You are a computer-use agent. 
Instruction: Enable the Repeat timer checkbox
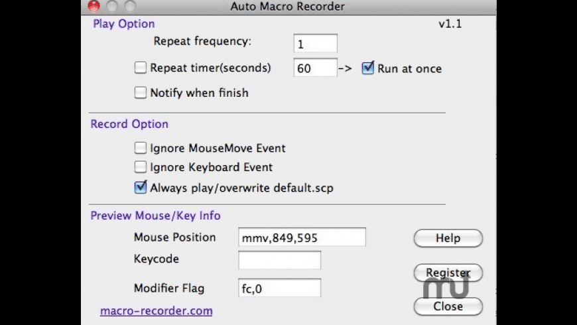[140, 68]
